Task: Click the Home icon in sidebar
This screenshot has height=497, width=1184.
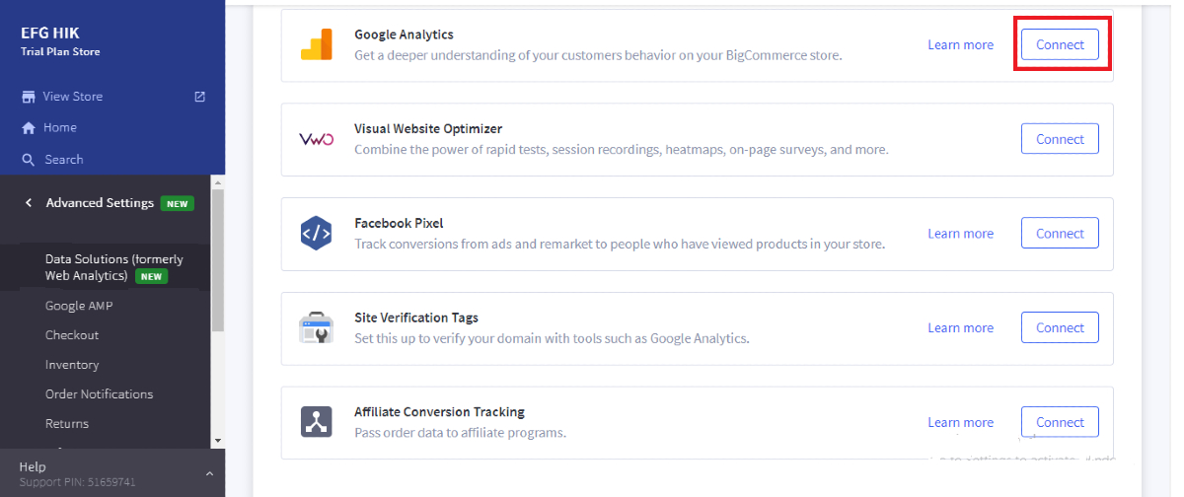Action: tap(29, 128)
